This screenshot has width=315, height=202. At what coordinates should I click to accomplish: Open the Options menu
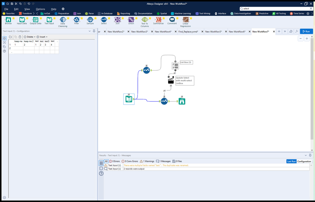pos(40,9)
